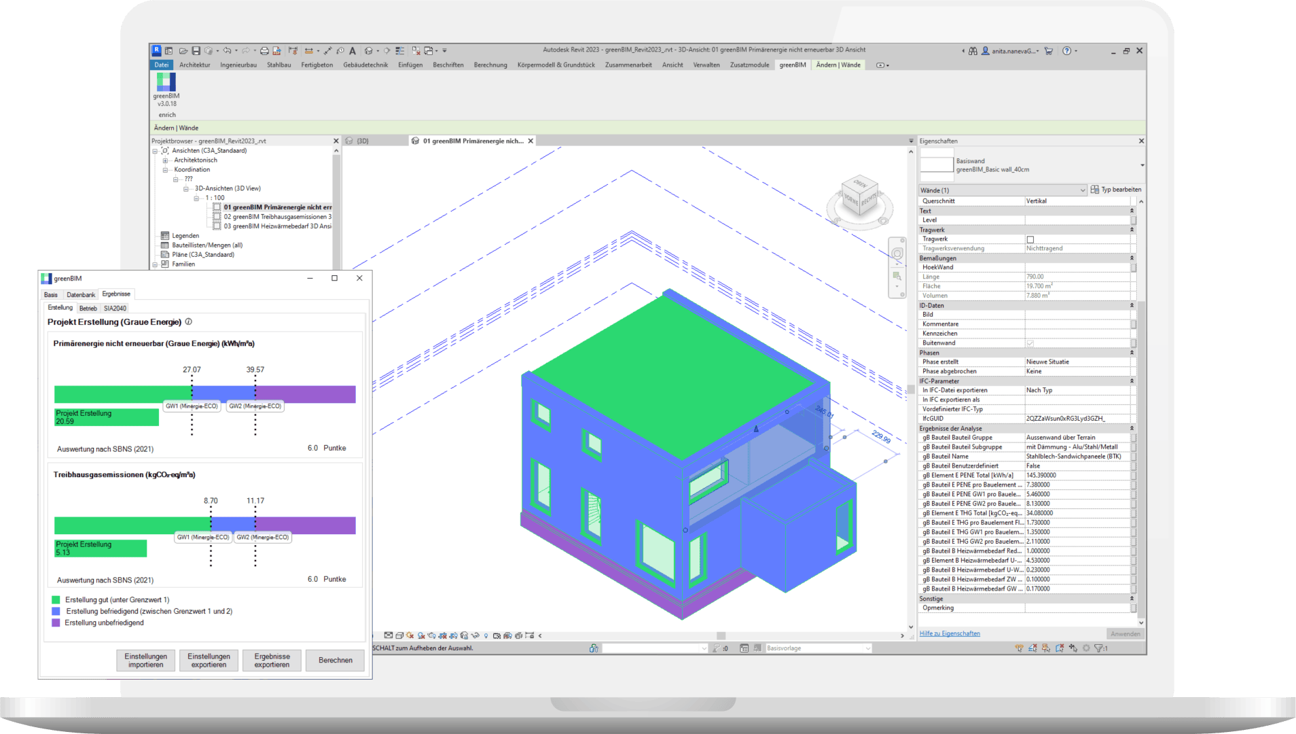The image size is (1296, 734).
Task: Click the Close Inactive Views icon
Action: [x=416, y=51]
